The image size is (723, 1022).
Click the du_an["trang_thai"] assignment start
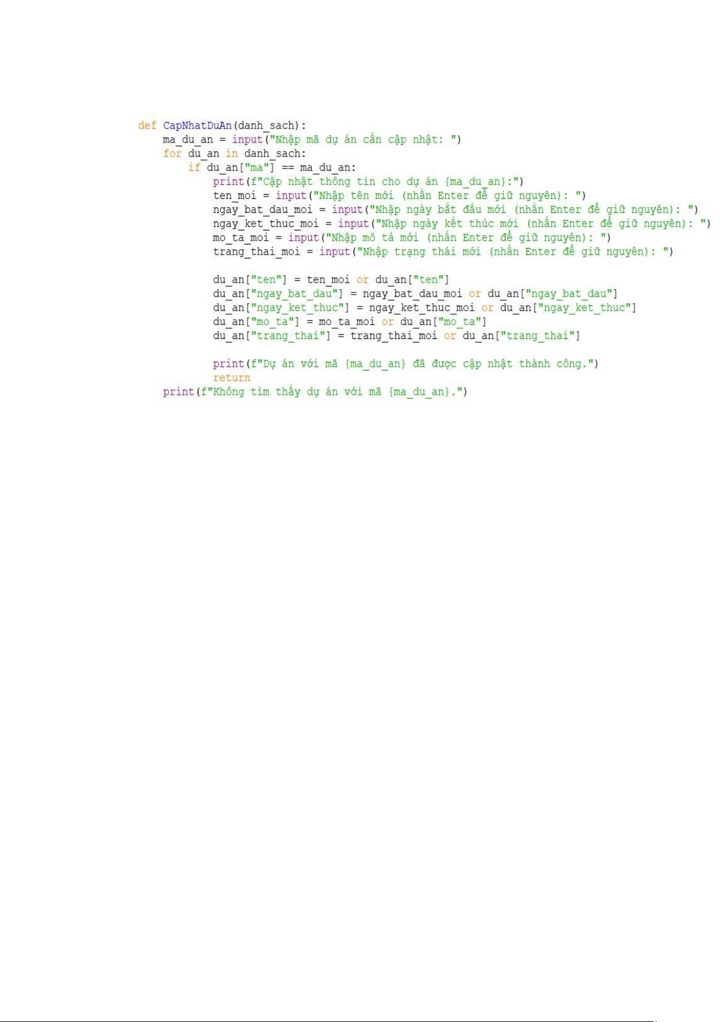(x=272, y=335)
